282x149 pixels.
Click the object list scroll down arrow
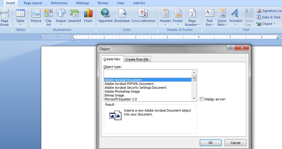194,99
